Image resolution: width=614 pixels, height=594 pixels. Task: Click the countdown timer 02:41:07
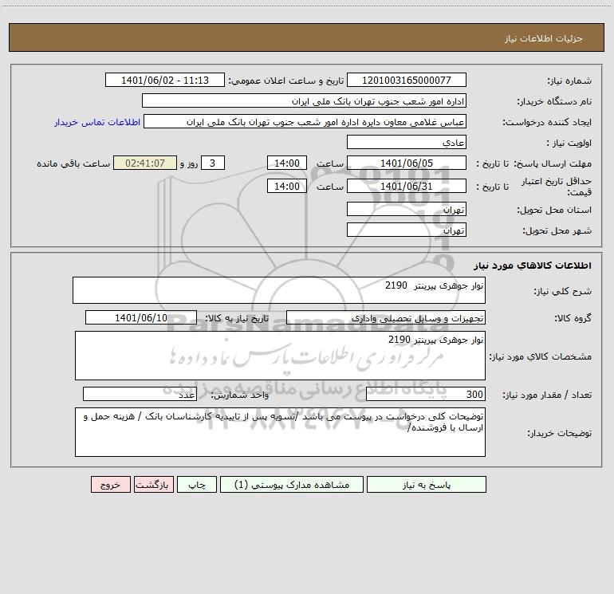pyautogui.click(x=145, y=163)
